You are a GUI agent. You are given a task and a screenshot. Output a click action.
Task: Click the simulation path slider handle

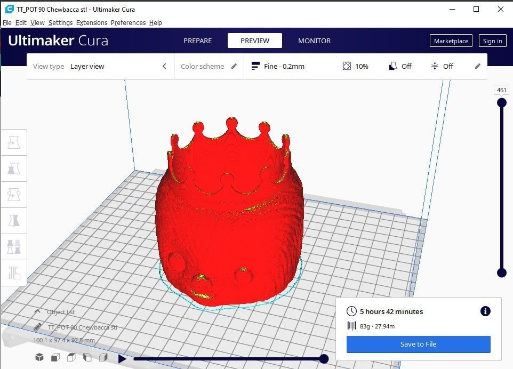(324, 359)
